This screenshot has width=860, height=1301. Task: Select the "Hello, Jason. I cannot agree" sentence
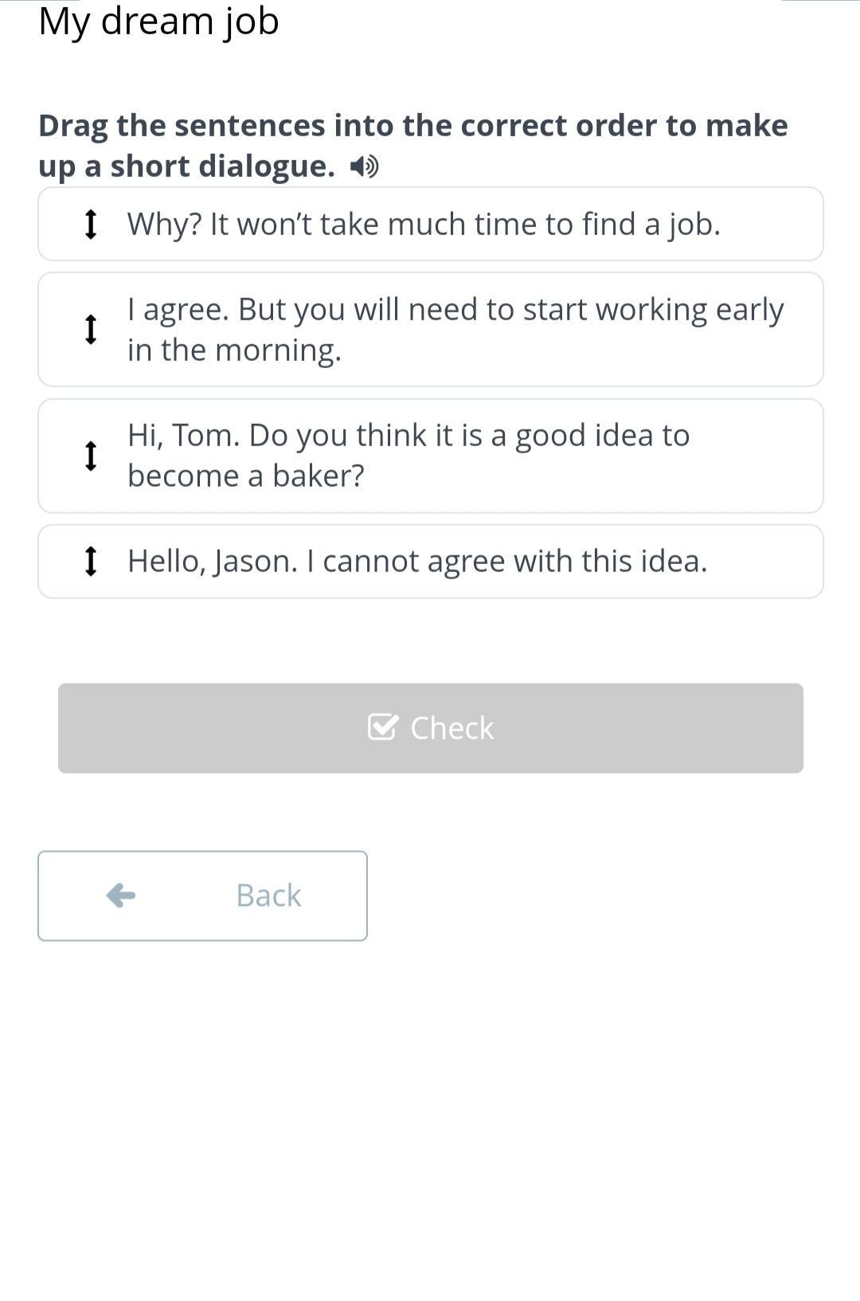click(x=417, y=561)
